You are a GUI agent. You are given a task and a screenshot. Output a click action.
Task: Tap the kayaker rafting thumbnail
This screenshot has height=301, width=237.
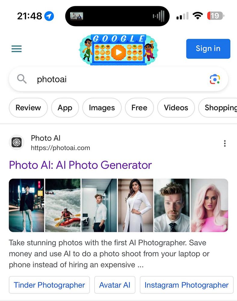63,205
